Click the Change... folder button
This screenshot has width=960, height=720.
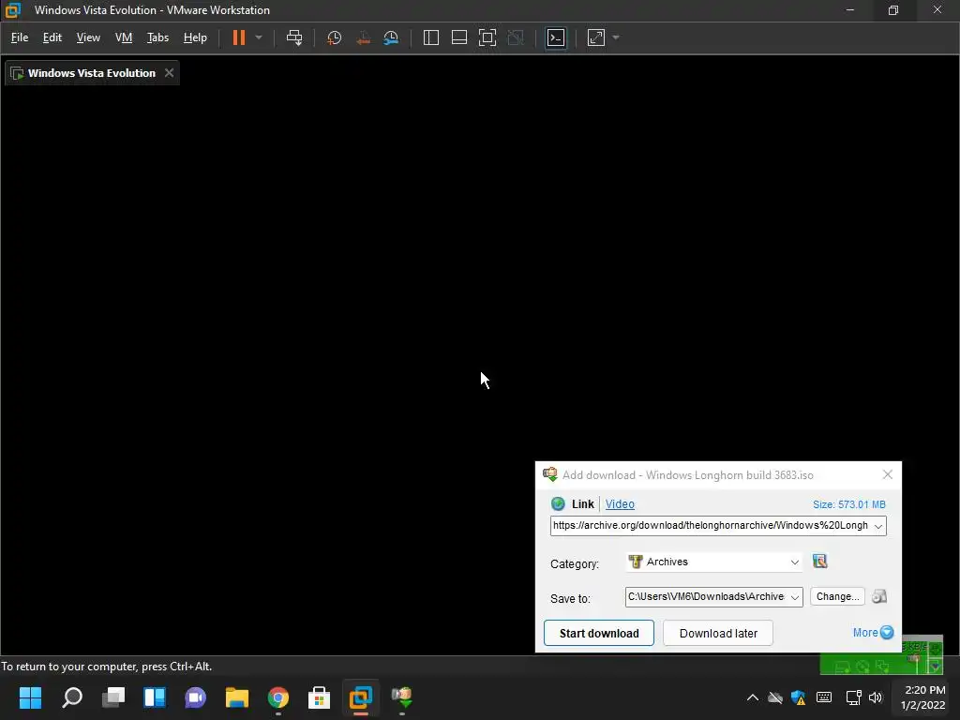pos(837,596)
